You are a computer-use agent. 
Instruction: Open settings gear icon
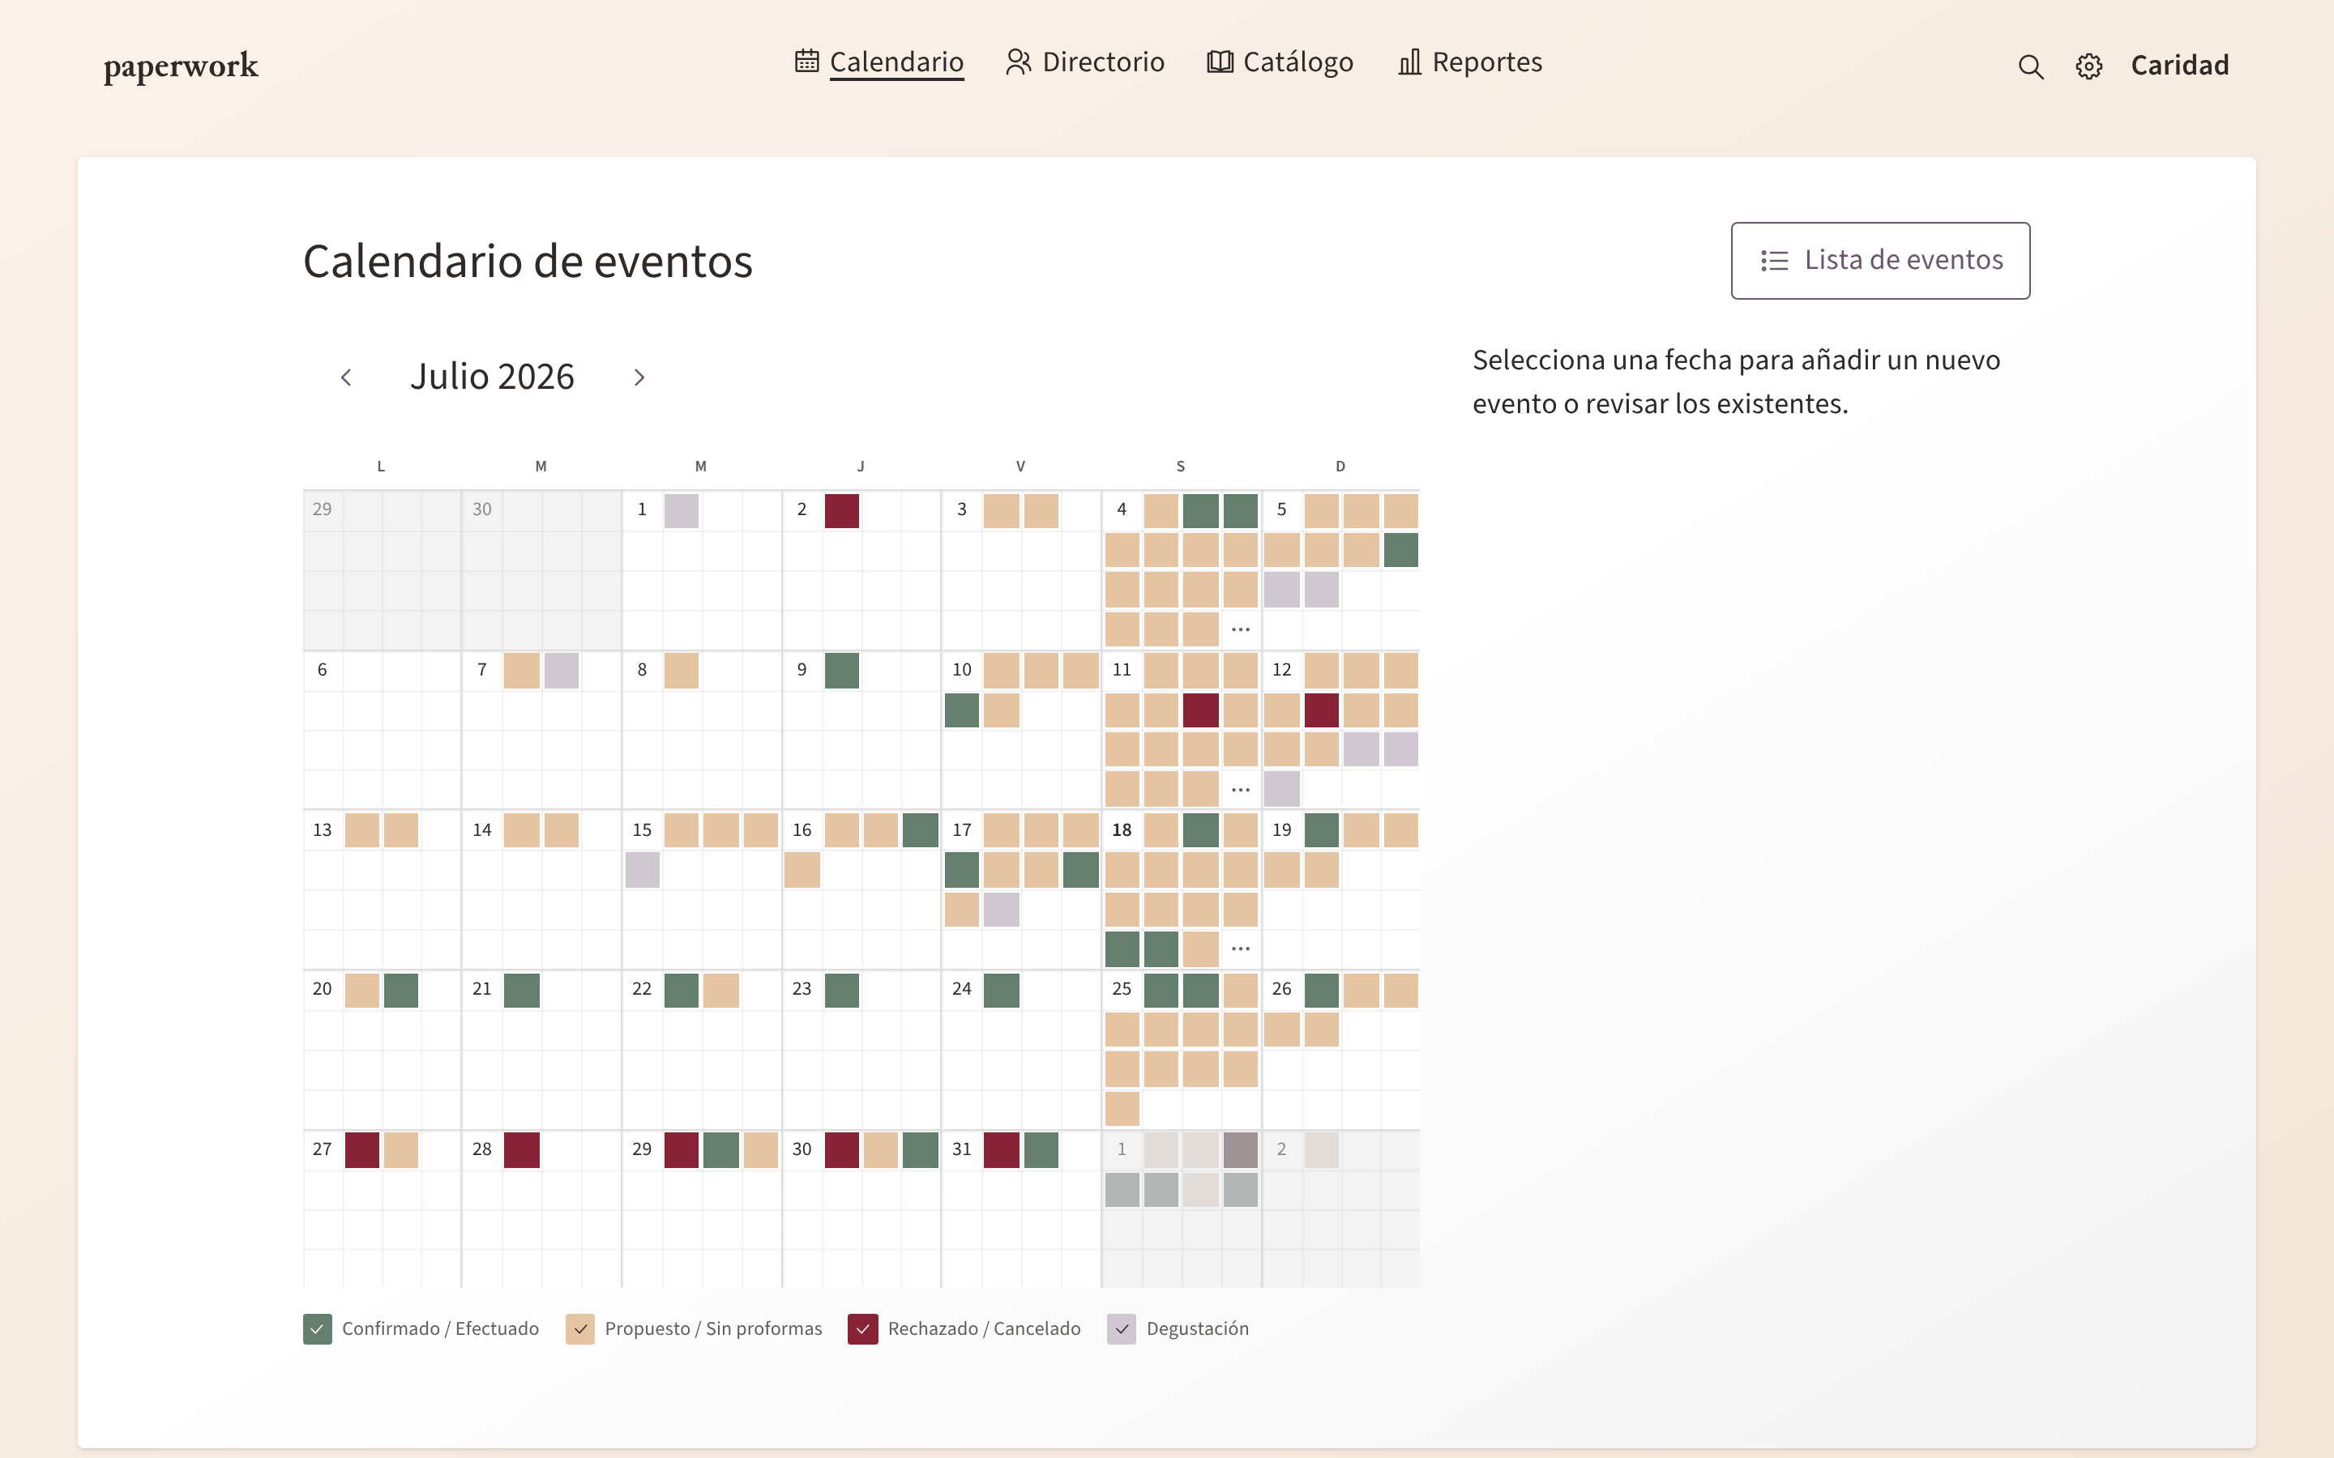click(x=2089, y=66)
